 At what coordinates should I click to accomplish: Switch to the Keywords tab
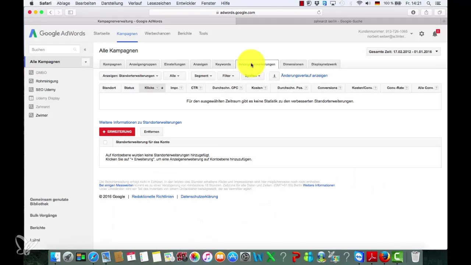[223, 64]
